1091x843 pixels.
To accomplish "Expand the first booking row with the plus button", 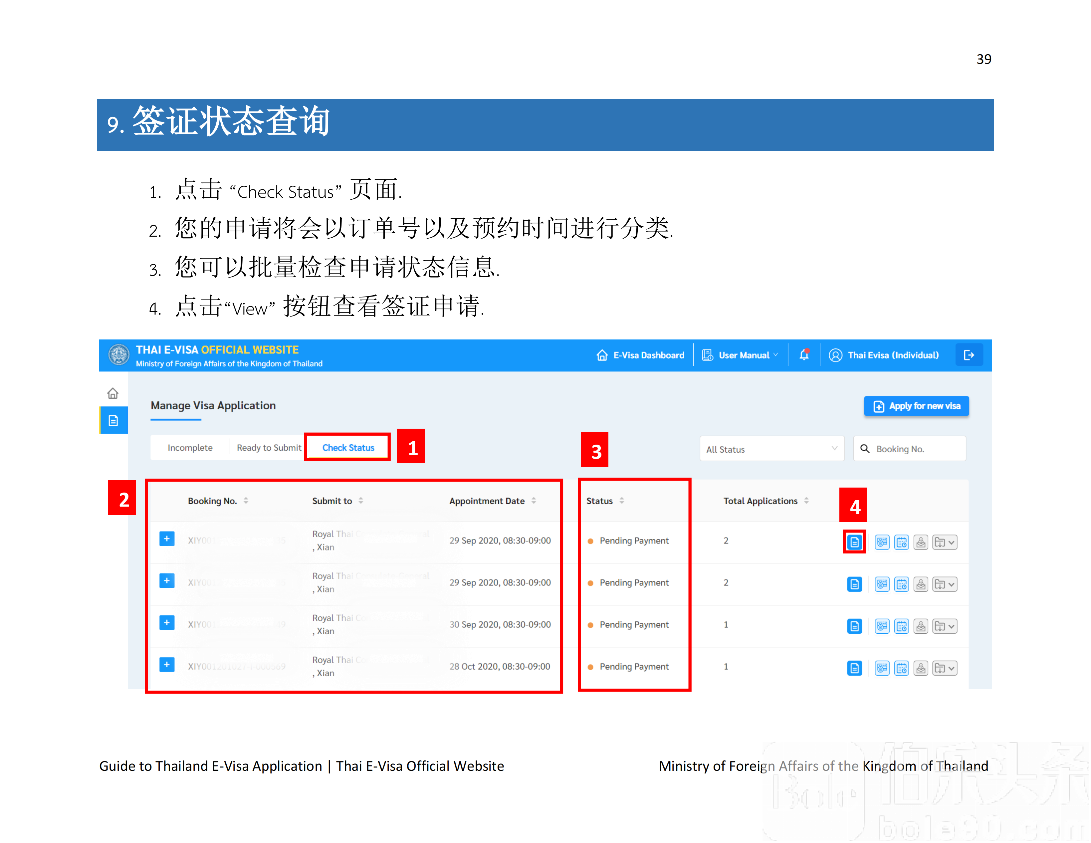I will tap(166, 539).
